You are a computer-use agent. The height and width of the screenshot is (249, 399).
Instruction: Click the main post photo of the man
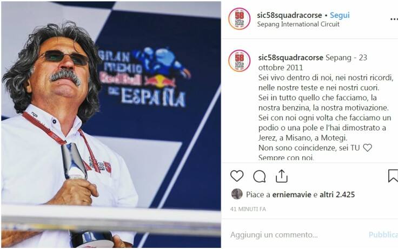[111, 124]
